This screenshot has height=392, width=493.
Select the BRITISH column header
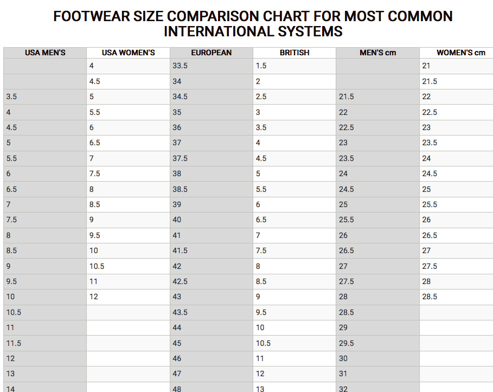(294, 53)
